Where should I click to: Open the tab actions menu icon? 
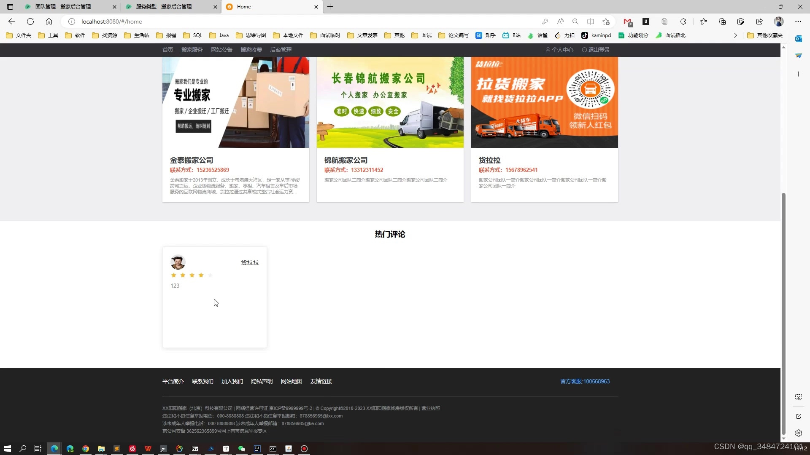coord(10,7)
